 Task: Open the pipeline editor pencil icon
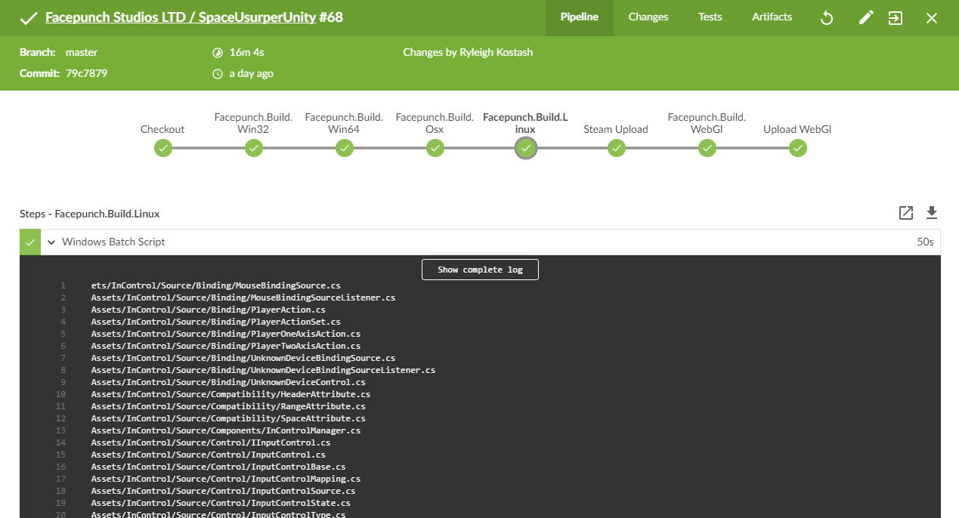click(866, 17)
